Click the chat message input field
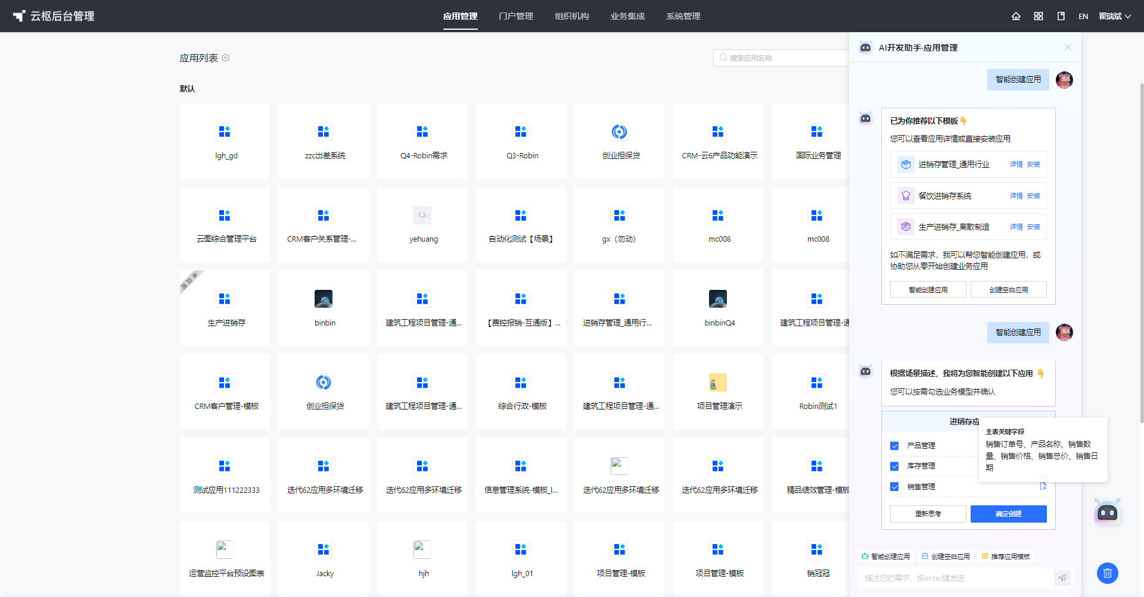Viewport: 1144px width, 597px height. tap(956, 578)
